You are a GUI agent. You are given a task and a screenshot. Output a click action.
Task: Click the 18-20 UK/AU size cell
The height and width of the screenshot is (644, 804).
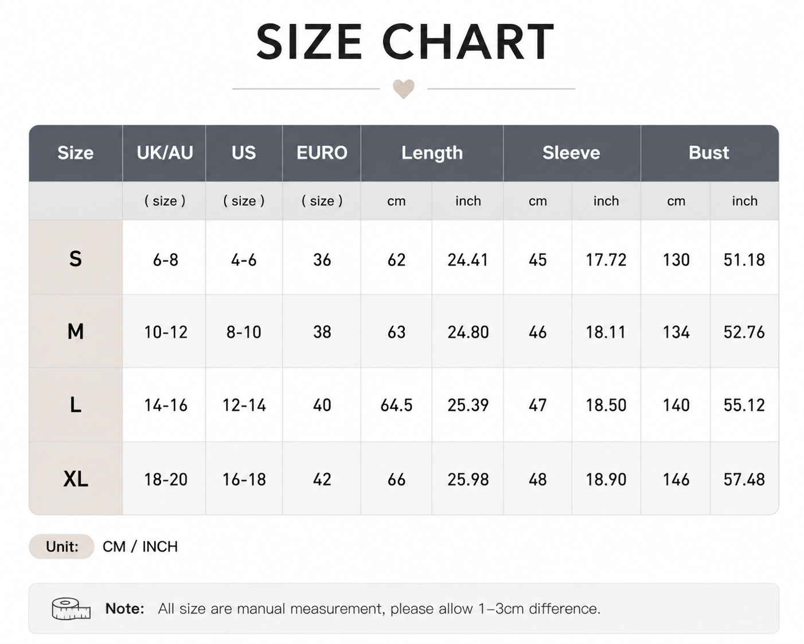point(165,479)
